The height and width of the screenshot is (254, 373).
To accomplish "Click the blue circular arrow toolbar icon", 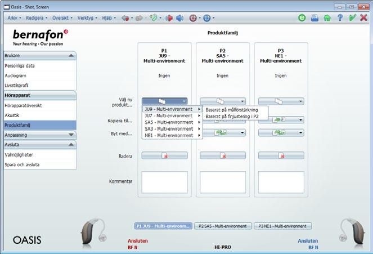I will point(206,18).
